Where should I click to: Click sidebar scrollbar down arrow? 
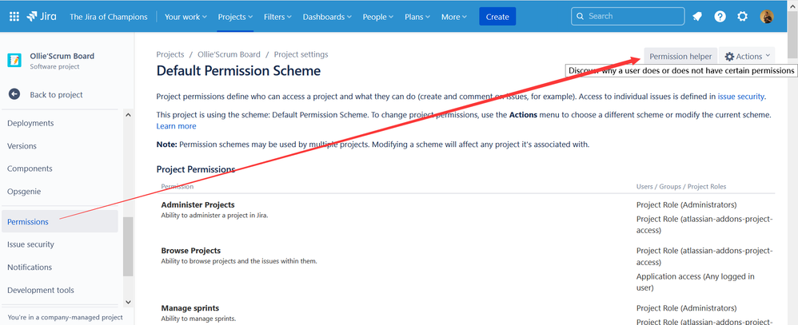[x=128, y=302]
